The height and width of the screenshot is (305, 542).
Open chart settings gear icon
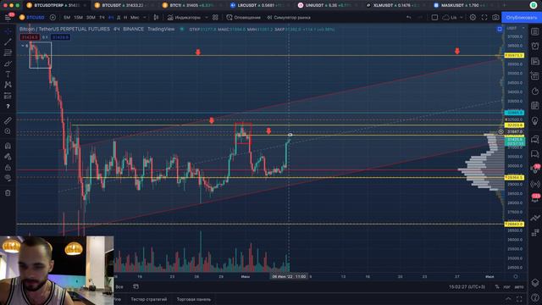473,17
